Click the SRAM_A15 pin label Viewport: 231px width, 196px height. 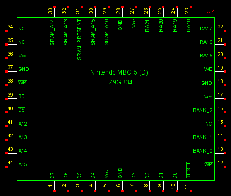tap(93, 33)
